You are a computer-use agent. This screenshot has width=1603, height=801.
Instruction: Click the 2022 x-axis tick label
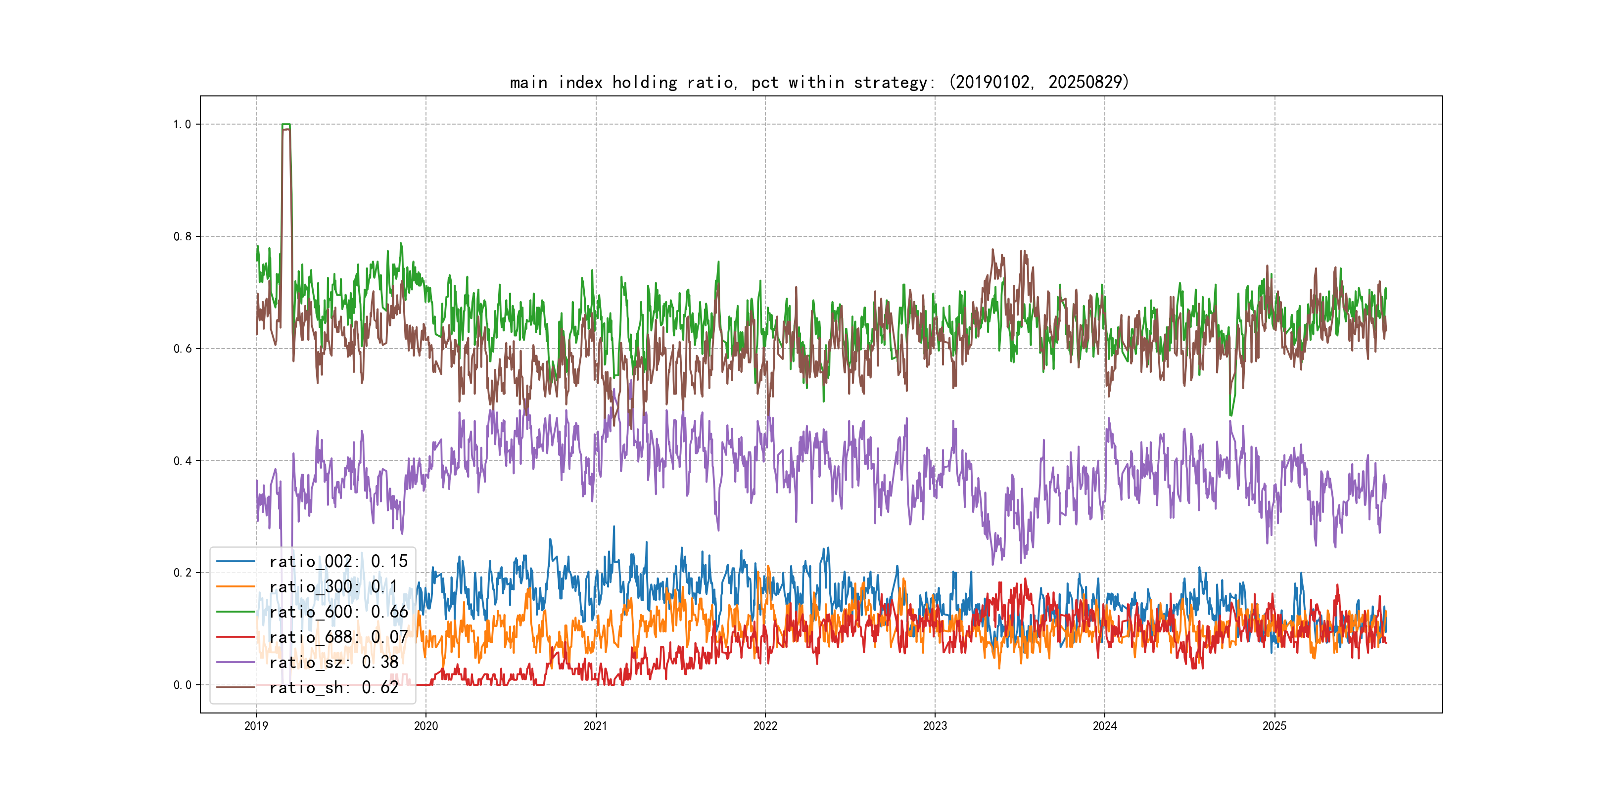[x=765, y=726]
